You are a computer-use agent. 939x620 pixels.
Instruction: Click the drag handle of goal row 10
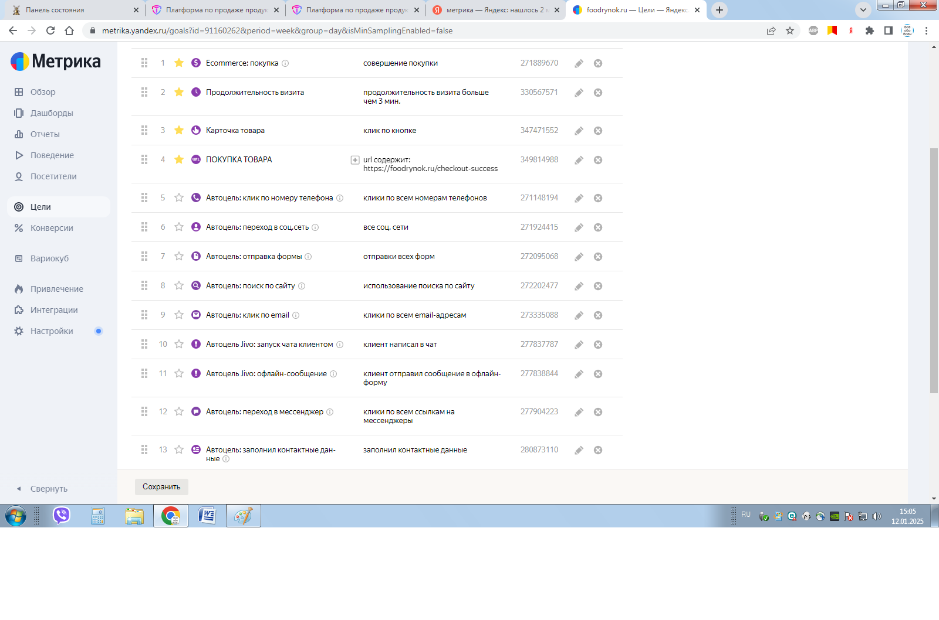pos(144,344)
